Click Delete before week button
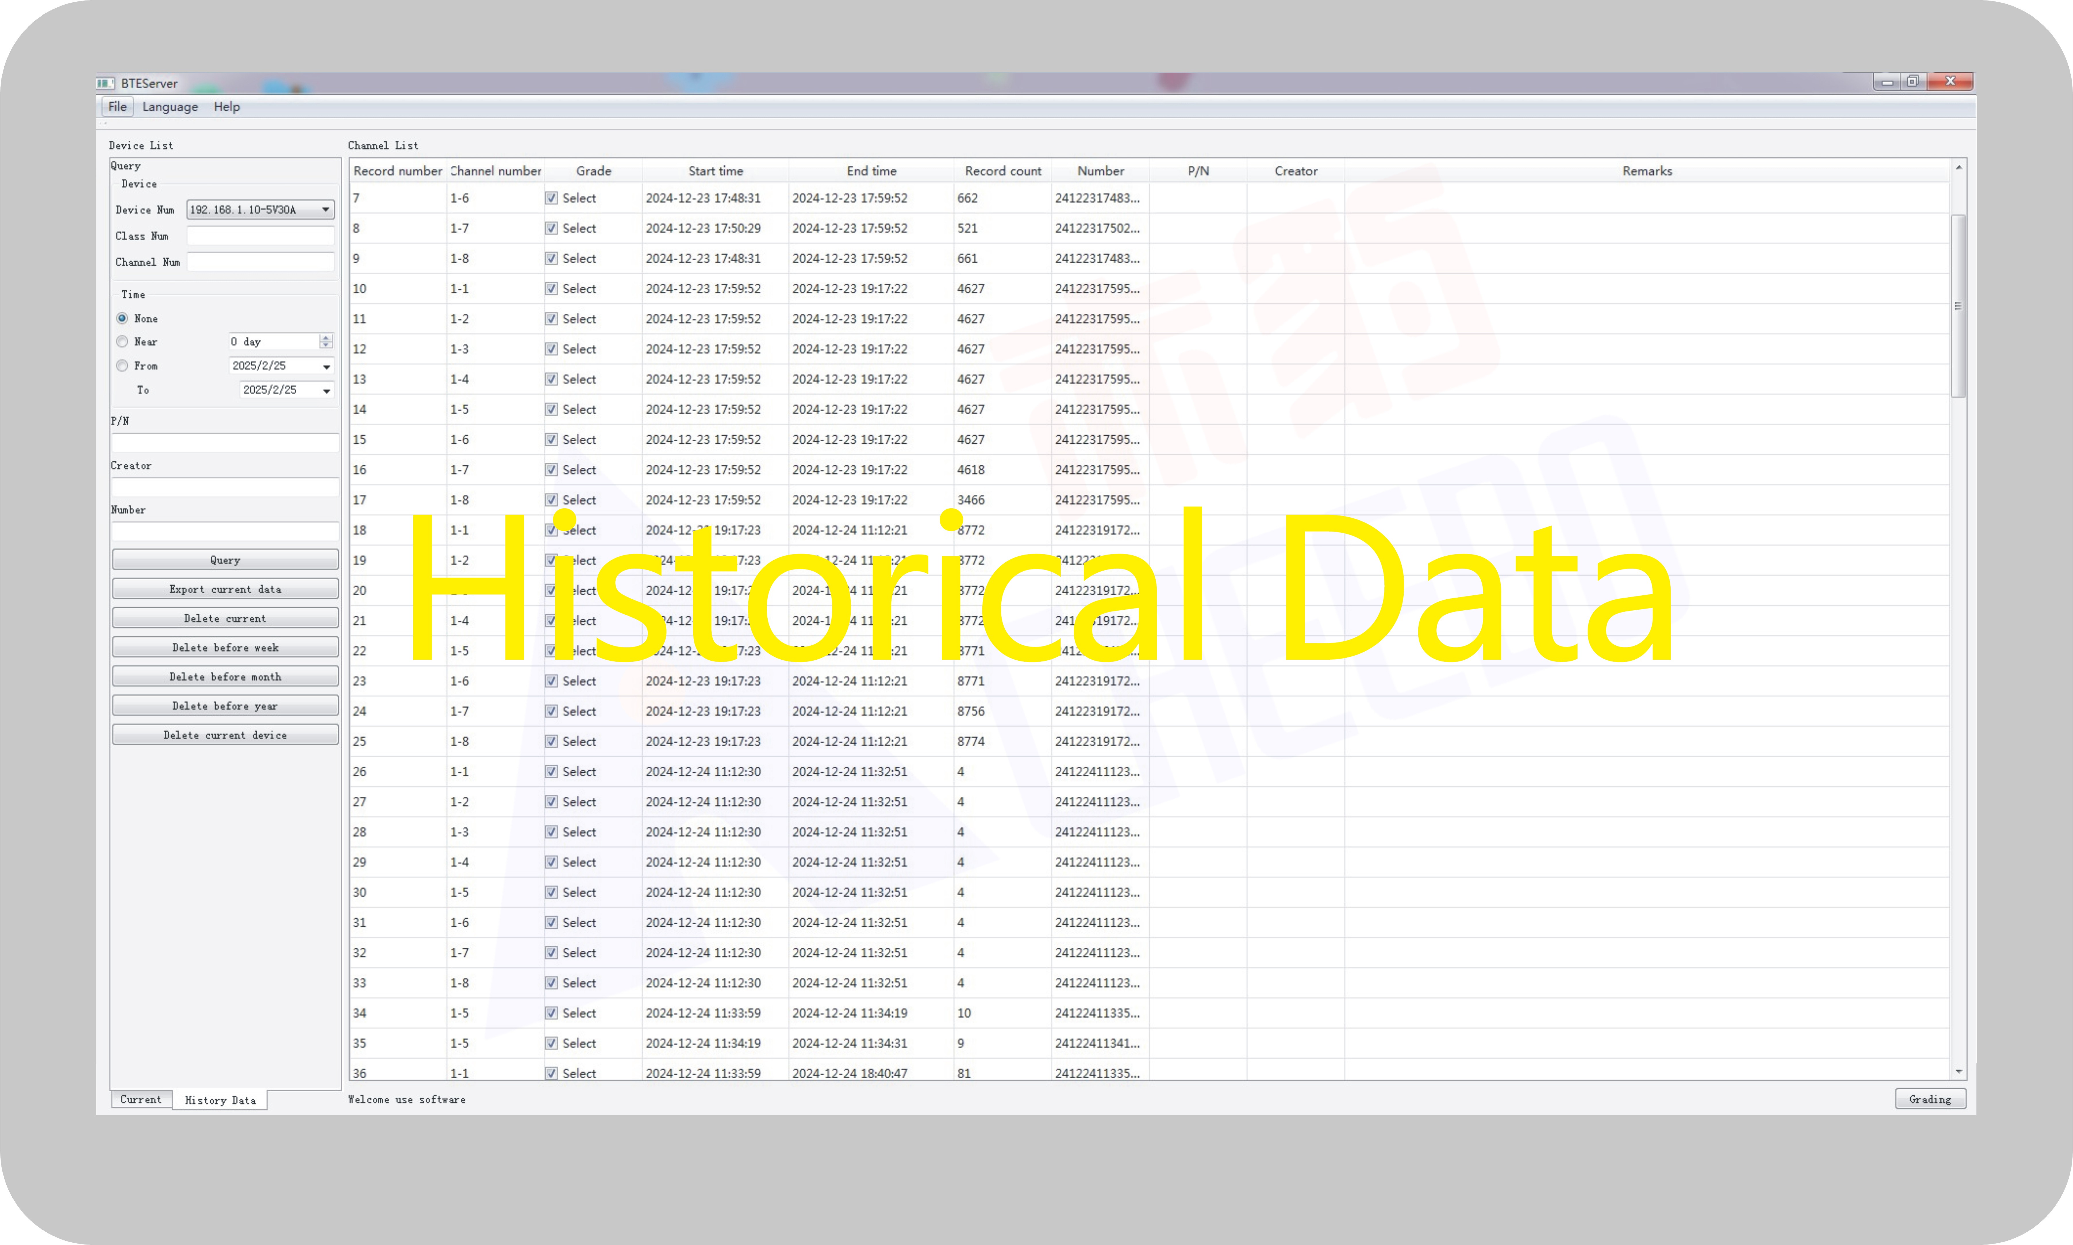This screenshot has width=2073, height=1245. 225,648
